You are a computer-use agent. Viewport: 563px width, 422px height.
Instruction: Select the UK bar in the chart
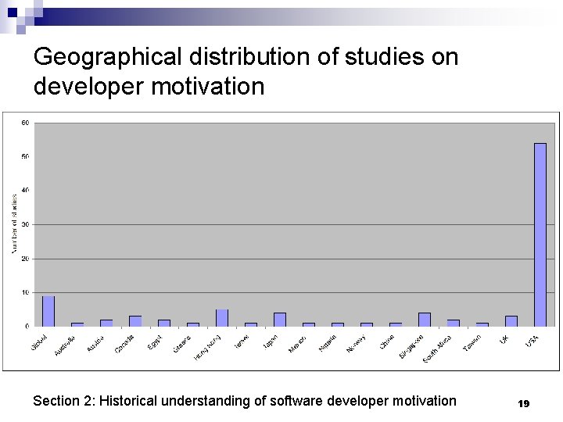511,321
